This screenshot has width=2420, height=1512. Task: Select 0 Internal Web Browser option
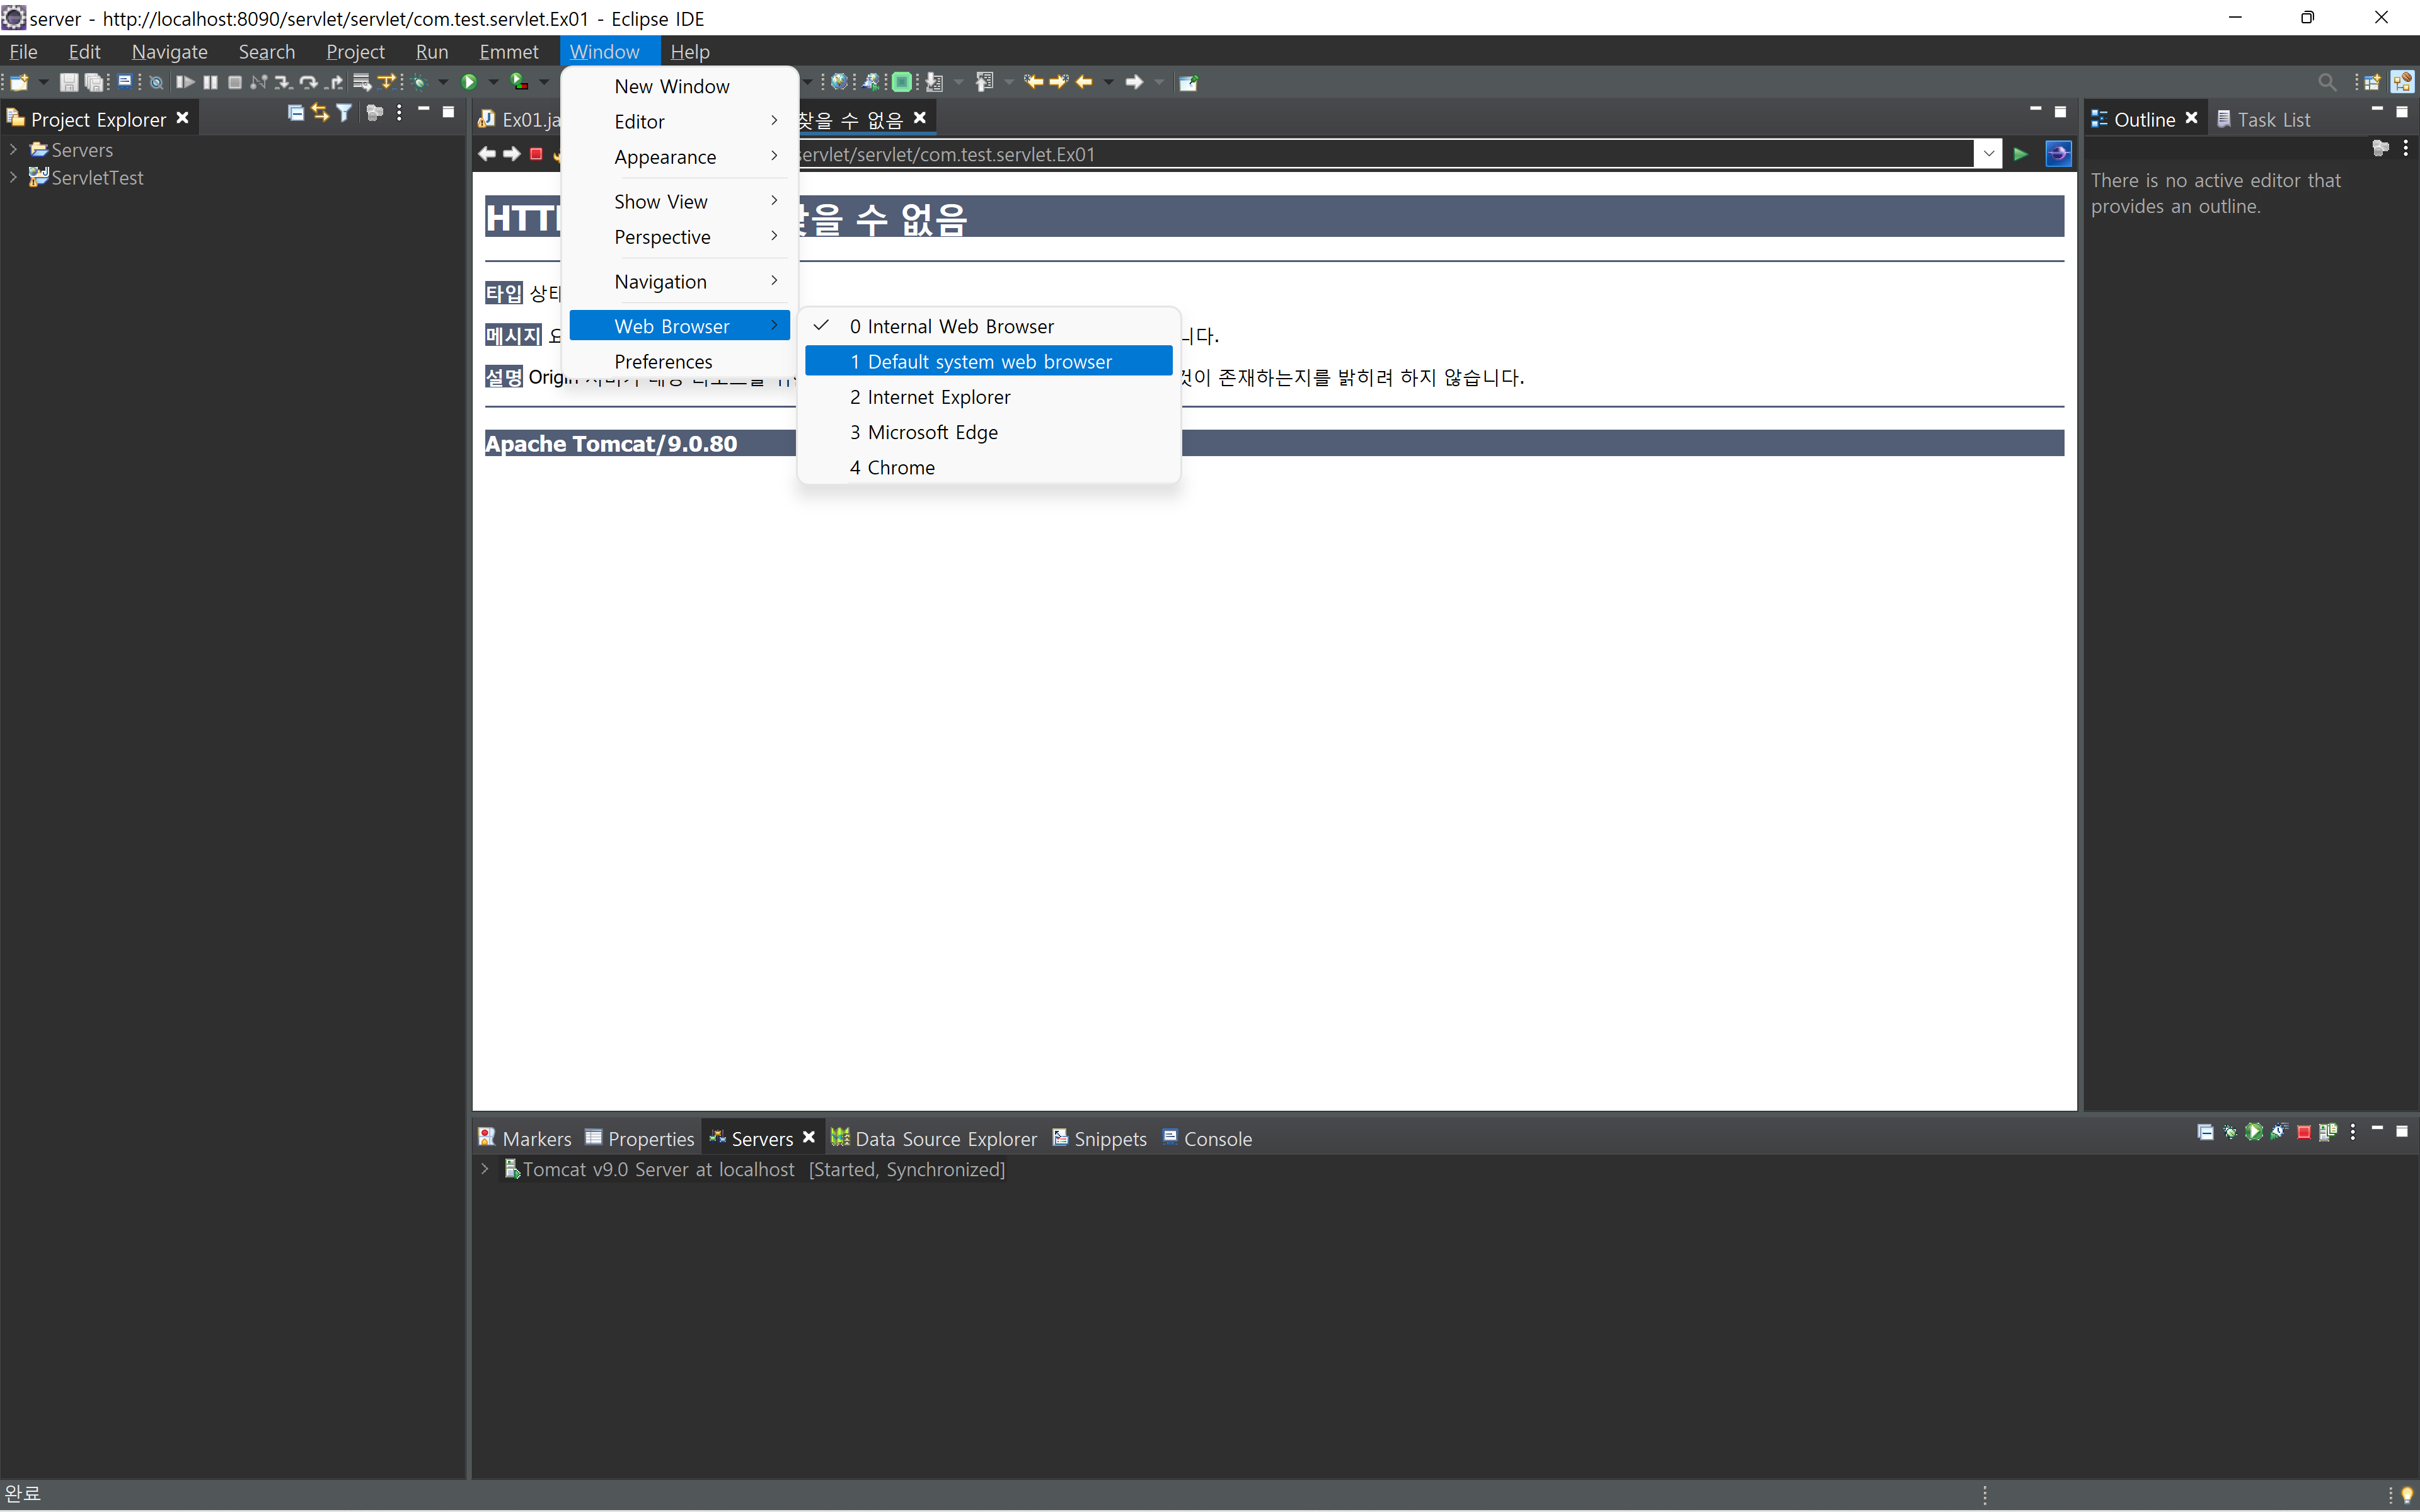(x=960, y=326)
